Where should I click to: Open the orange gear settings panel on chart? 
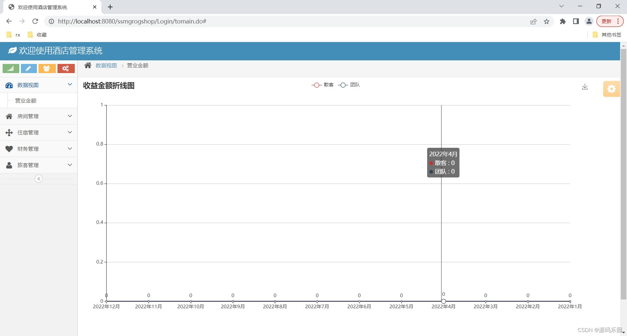click(x=611, y=89)
